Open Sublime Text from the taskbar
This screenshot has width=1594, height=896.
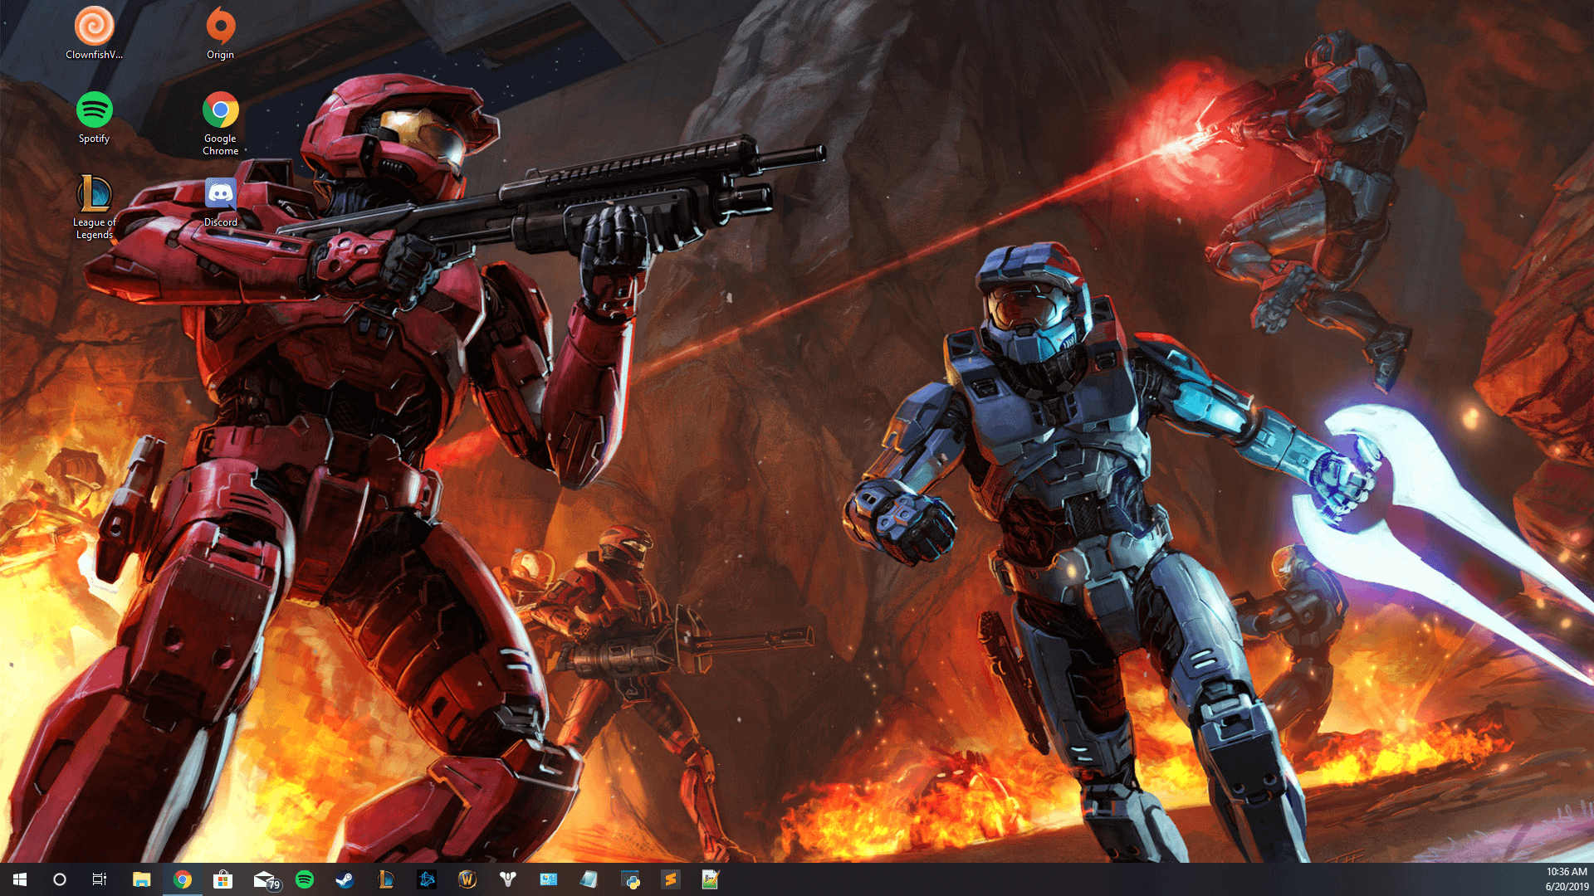click(x=670, y=879)
